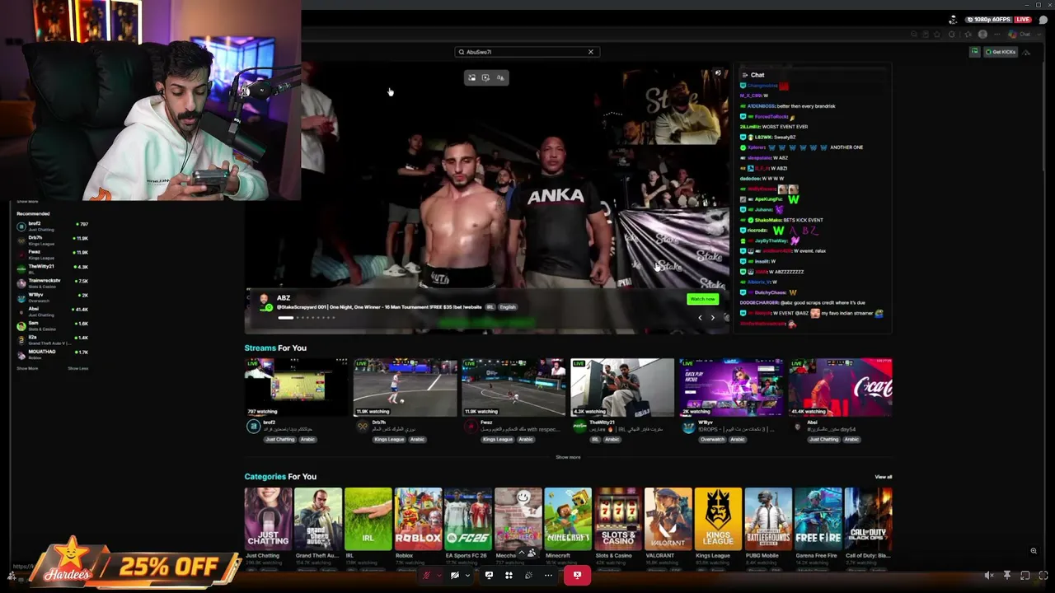The image size is (1055, 593).
Task: Click the brof2 avatar under Streams For You
Action: [x=253, y=426]
